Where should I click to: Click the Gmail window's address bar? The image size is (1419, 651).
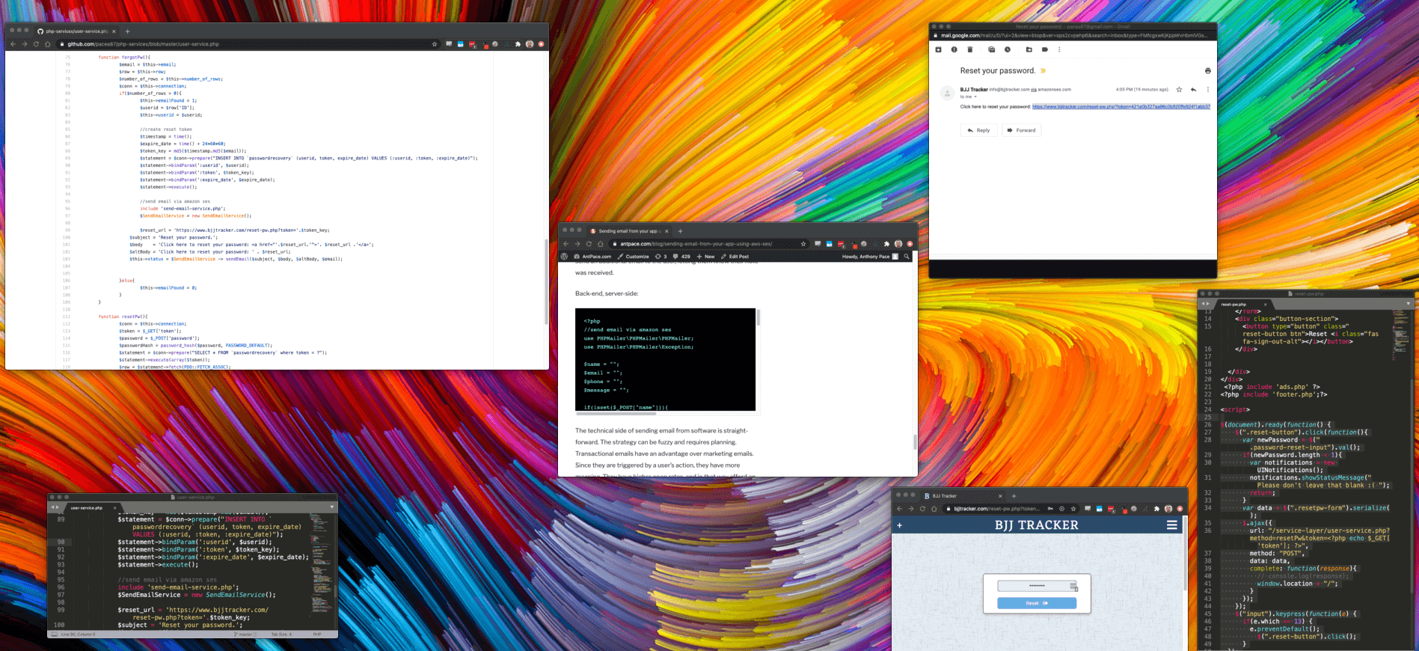(x=1073, y=35)
